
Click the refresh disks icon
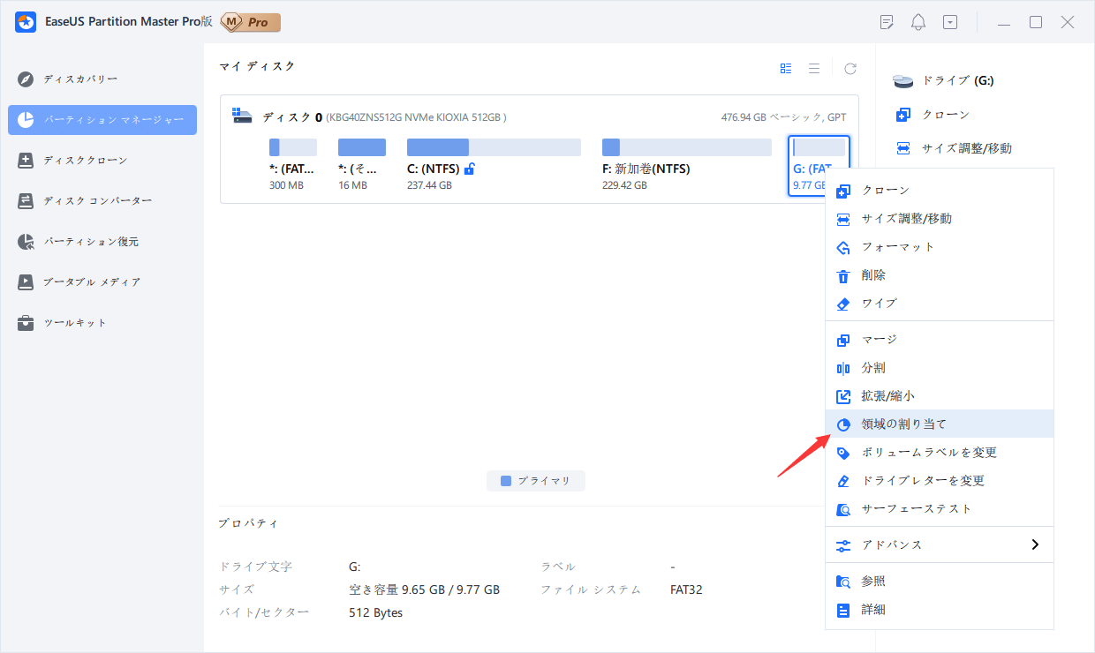click(850, 68)
